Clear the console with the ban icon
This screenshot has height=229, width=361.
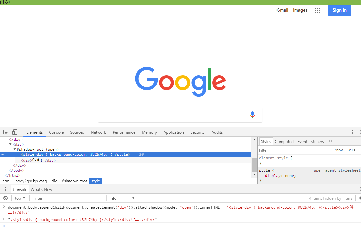coord(5,198)
